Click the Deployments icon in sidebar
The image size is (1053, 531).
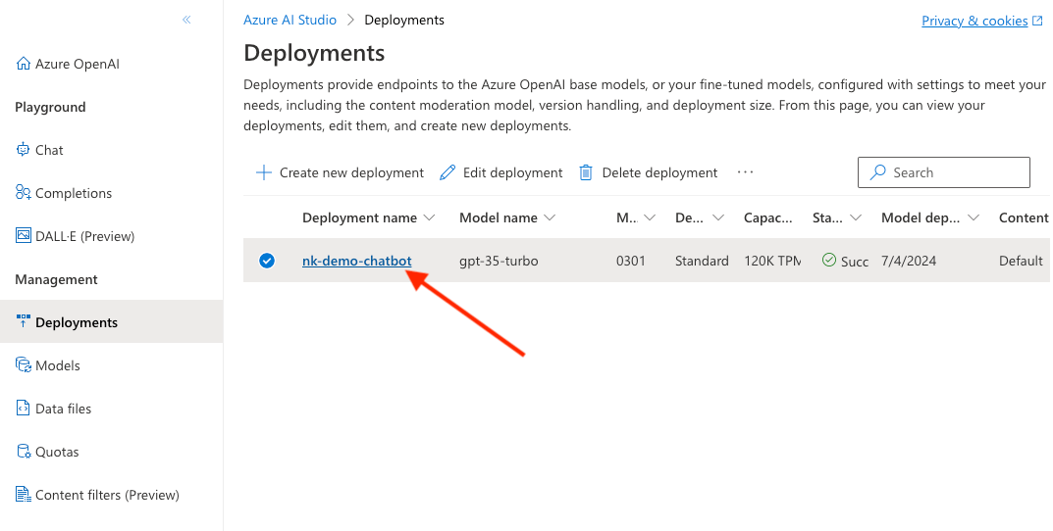pyautogui.click(x=23, y=321)
